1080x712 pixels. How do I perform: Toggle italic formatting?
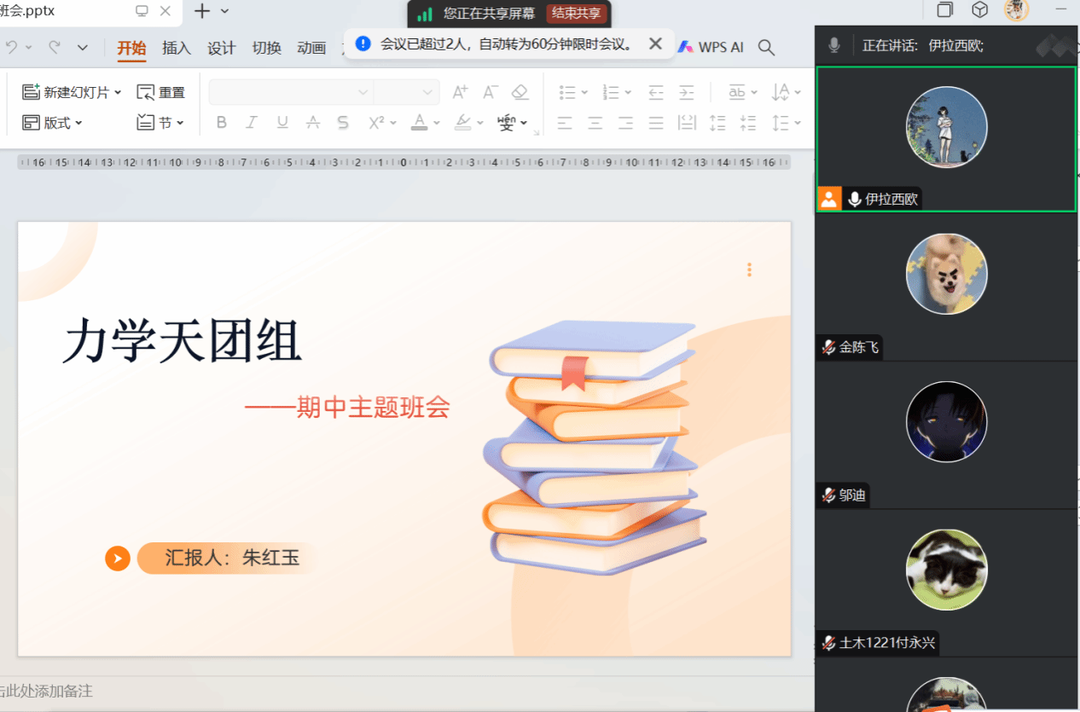(252, 123)
